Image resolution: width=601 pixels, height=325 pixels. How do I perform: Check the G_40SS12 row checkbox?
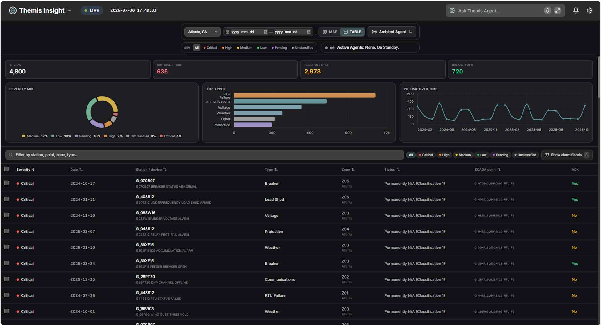tap(6, 199)
